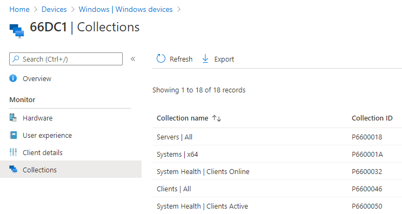Click the magnifier icon in search box
This screenshot has width=402, height=214.
click(x=16, y=59)
